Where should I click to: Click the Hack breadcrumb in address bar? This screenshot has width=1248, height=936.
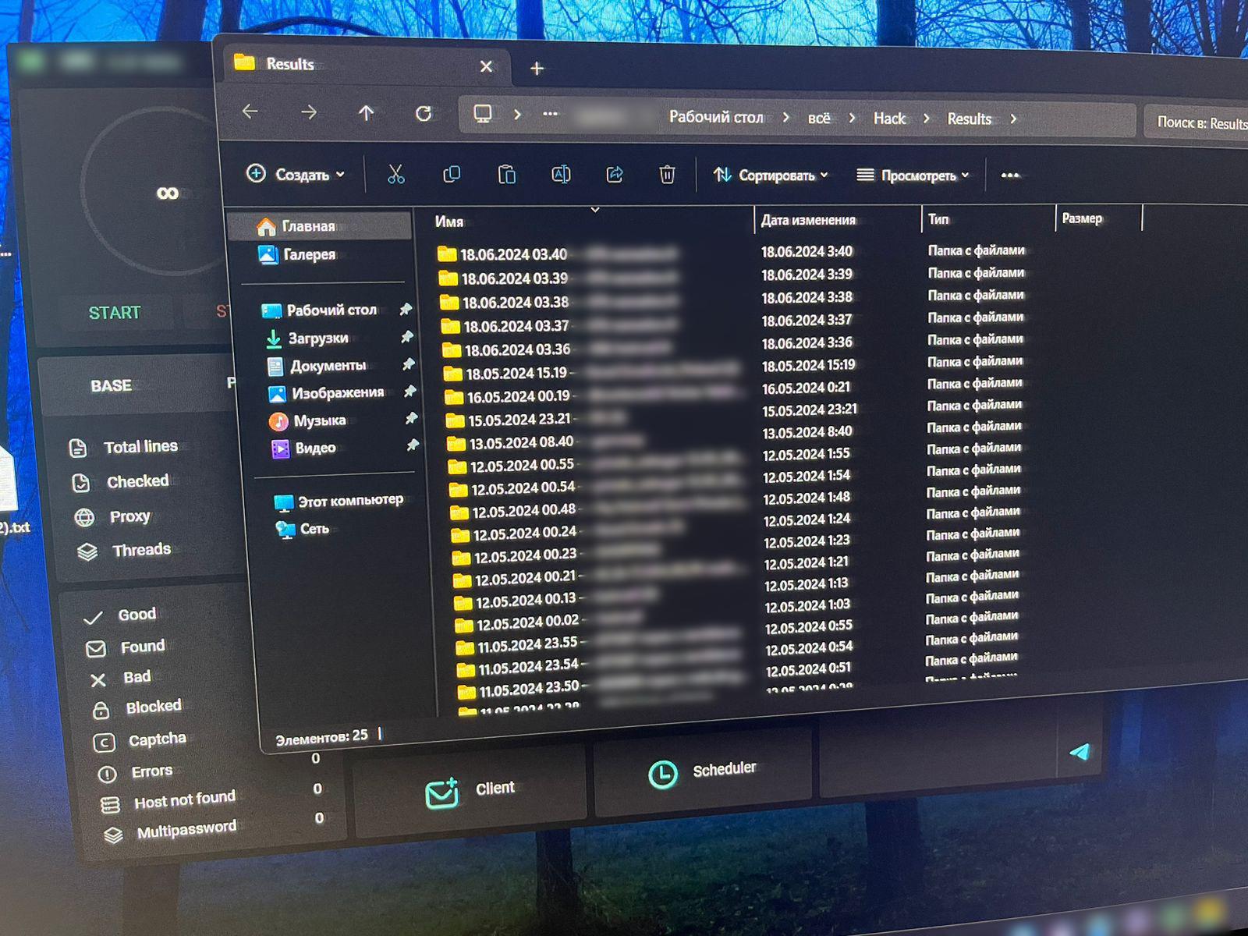[889, 119]
